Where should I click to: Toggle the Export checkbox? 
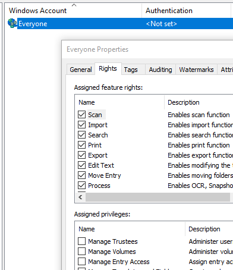coord(81,155)
